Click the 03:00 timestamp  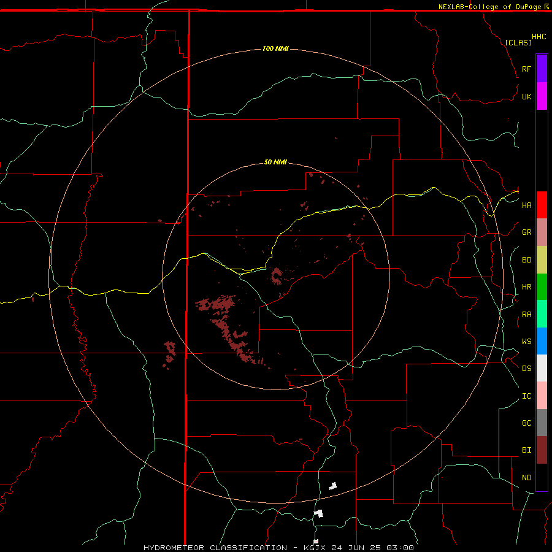click(x=400, y=548)
